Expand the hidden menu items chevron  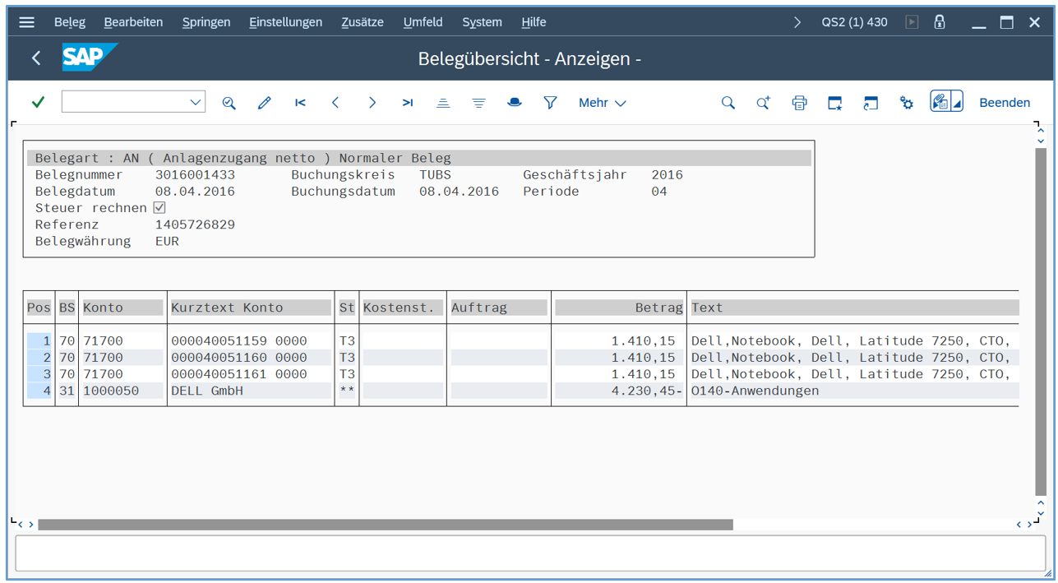tap(797, 22)
